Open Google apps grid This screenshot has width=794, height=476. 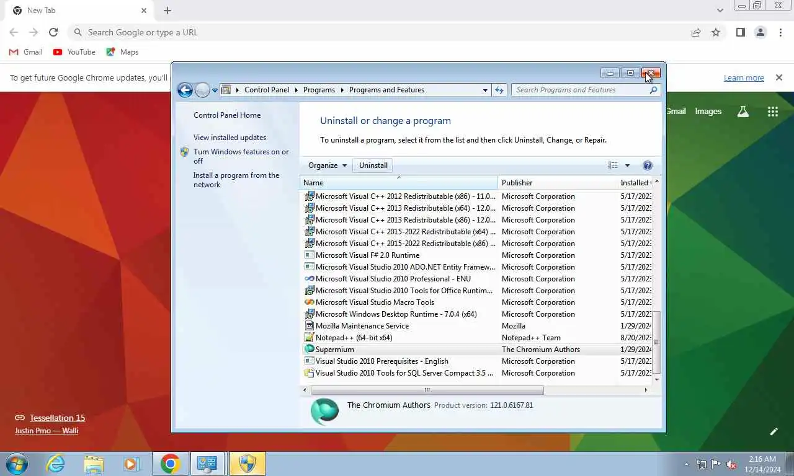pyautogui.click(x=773, y=112)
